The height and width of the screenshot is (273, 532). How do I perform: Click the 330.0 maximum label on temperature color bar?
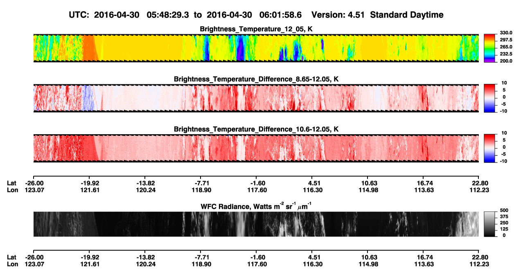(506, 33)
